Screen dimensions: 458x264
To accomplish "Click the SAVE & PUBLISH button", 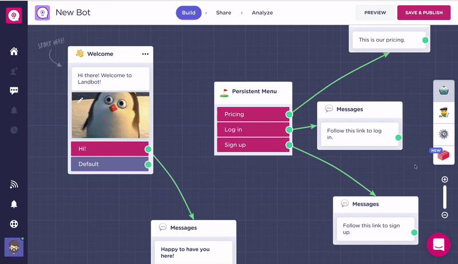I will coord(424,13).
